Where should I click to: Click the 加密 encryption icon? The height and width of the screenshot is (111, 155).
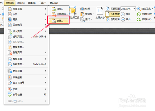point(10,89)
